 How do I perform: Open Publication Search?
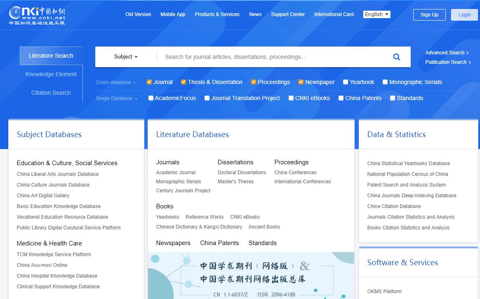click(448, 62)
